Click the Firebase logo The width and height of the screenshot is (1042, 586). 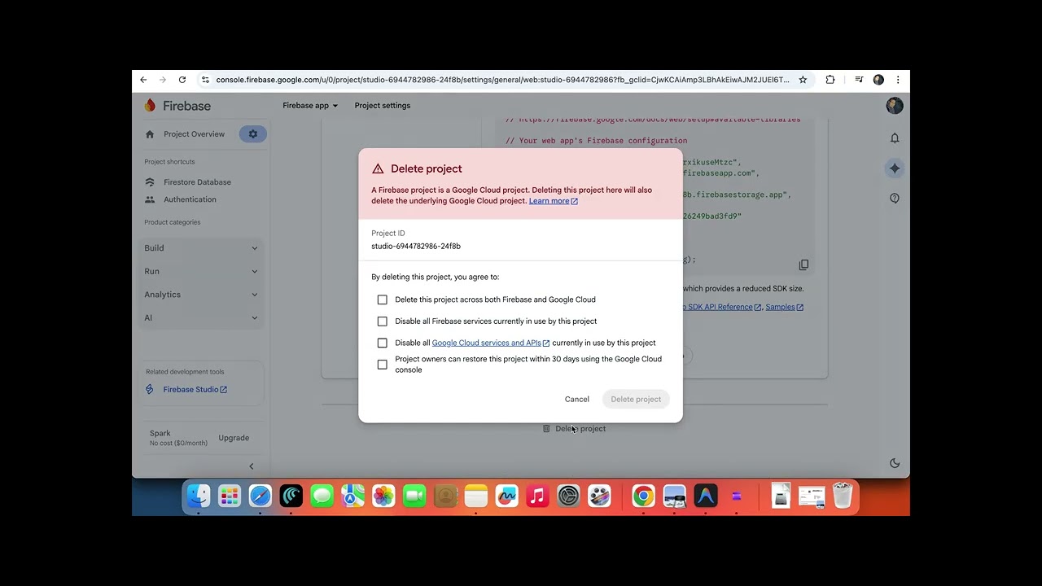pyautogui.click(x=177, y=106)
